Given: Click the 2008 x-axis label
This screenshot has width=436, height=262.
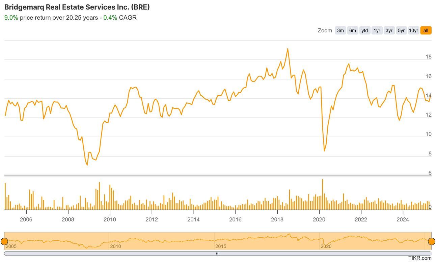Looking at the screenshot, I should coord(68,219).
